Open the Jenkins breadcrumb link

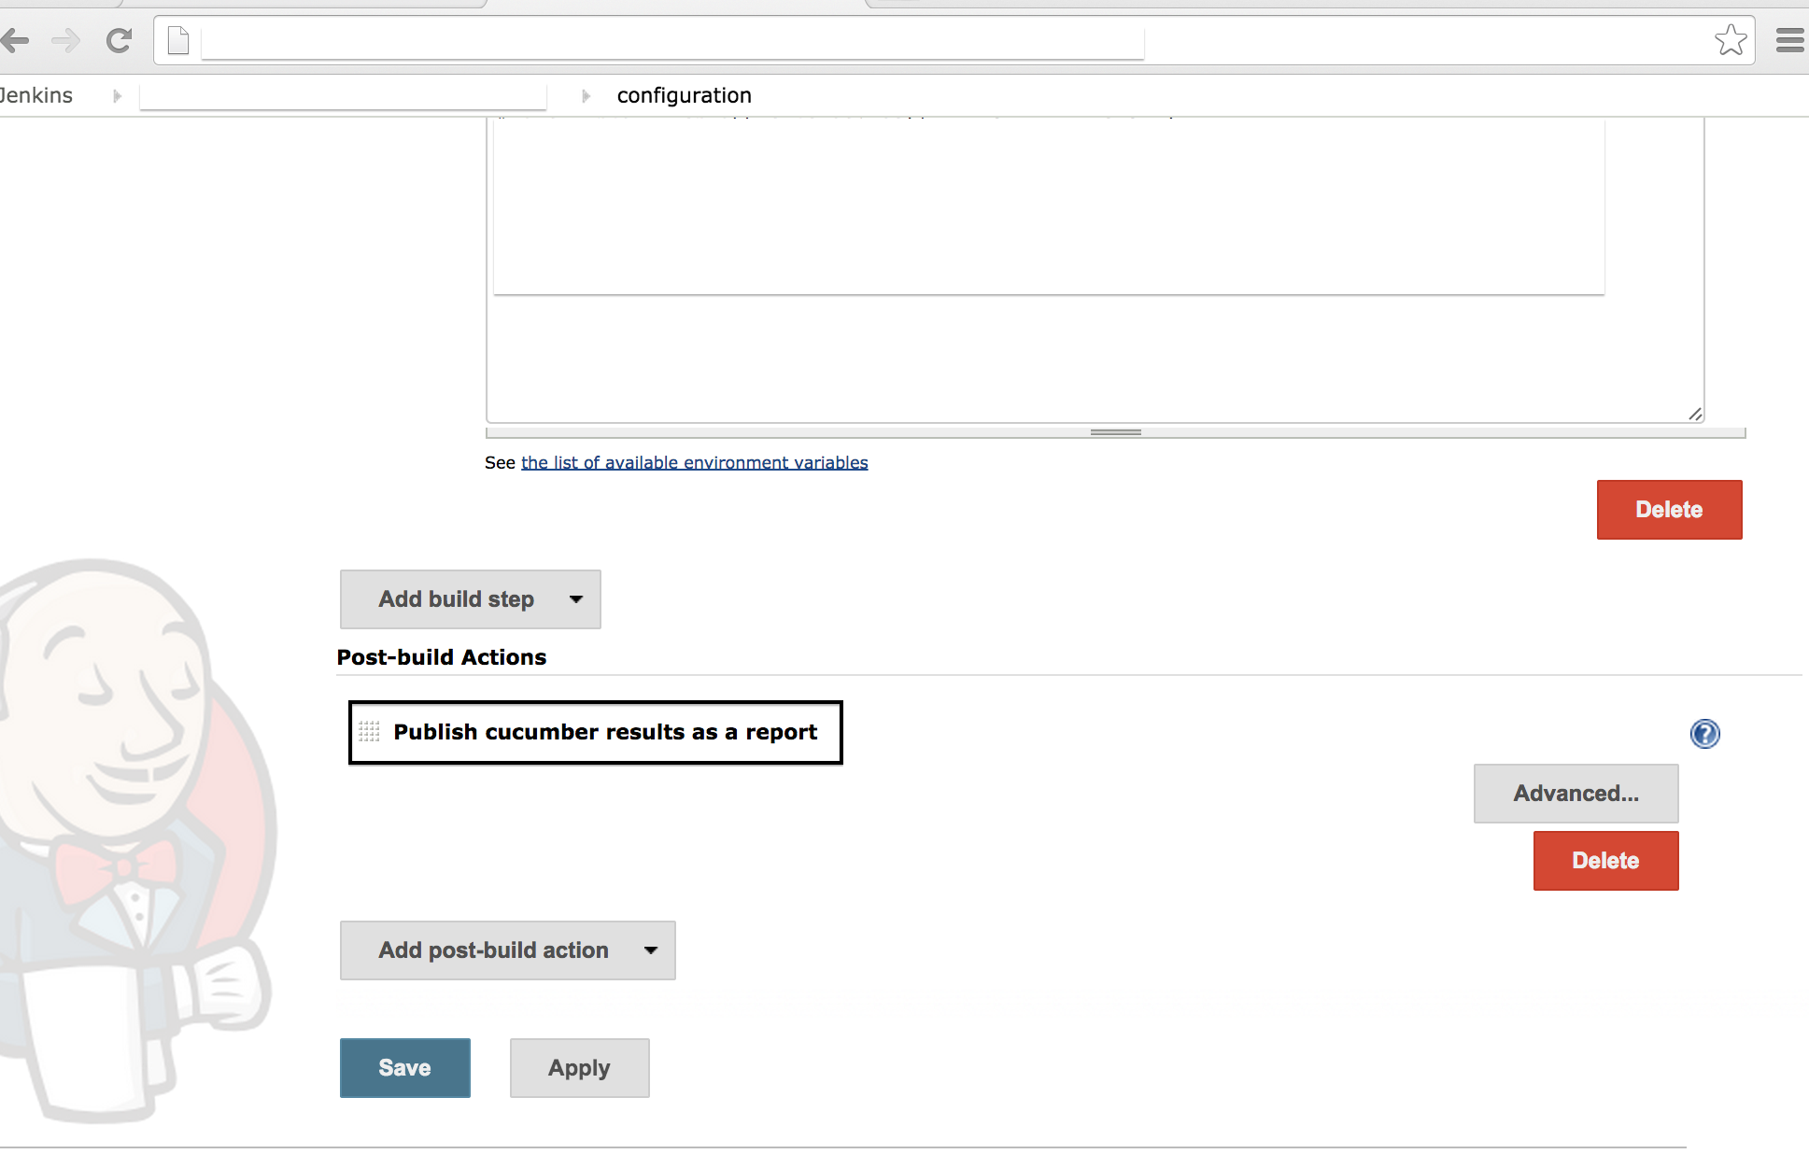pos(36,95)
